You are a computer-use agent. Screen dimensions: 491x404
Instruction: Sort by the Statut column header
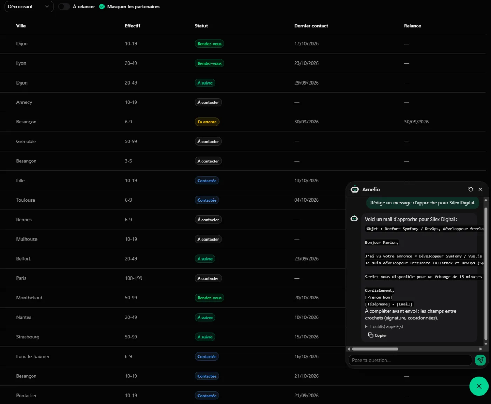[201, 26]
